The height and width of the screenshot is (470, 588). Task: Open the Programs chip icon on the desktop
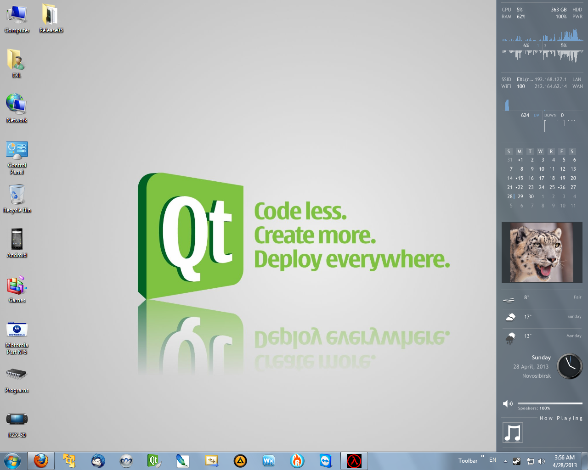tap(17, 381)
